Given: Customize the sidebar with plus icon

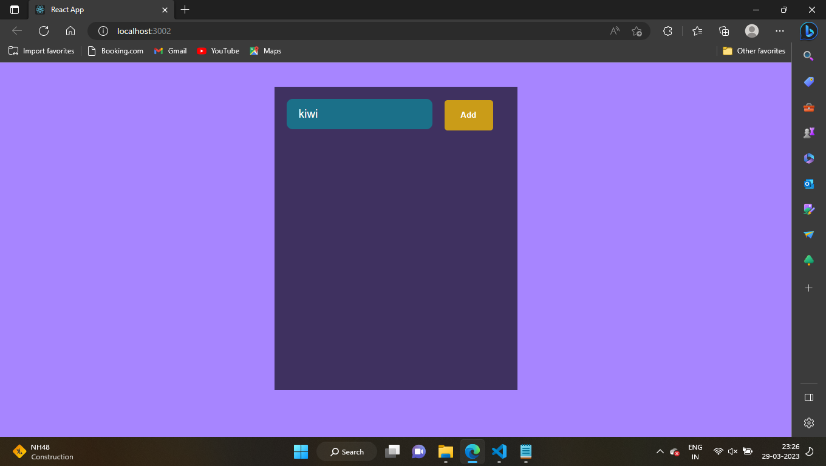Looking at the screenshot, I should tap(808, 288).
